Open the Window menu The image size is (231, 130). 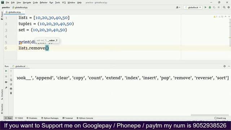tap(71, 3)
